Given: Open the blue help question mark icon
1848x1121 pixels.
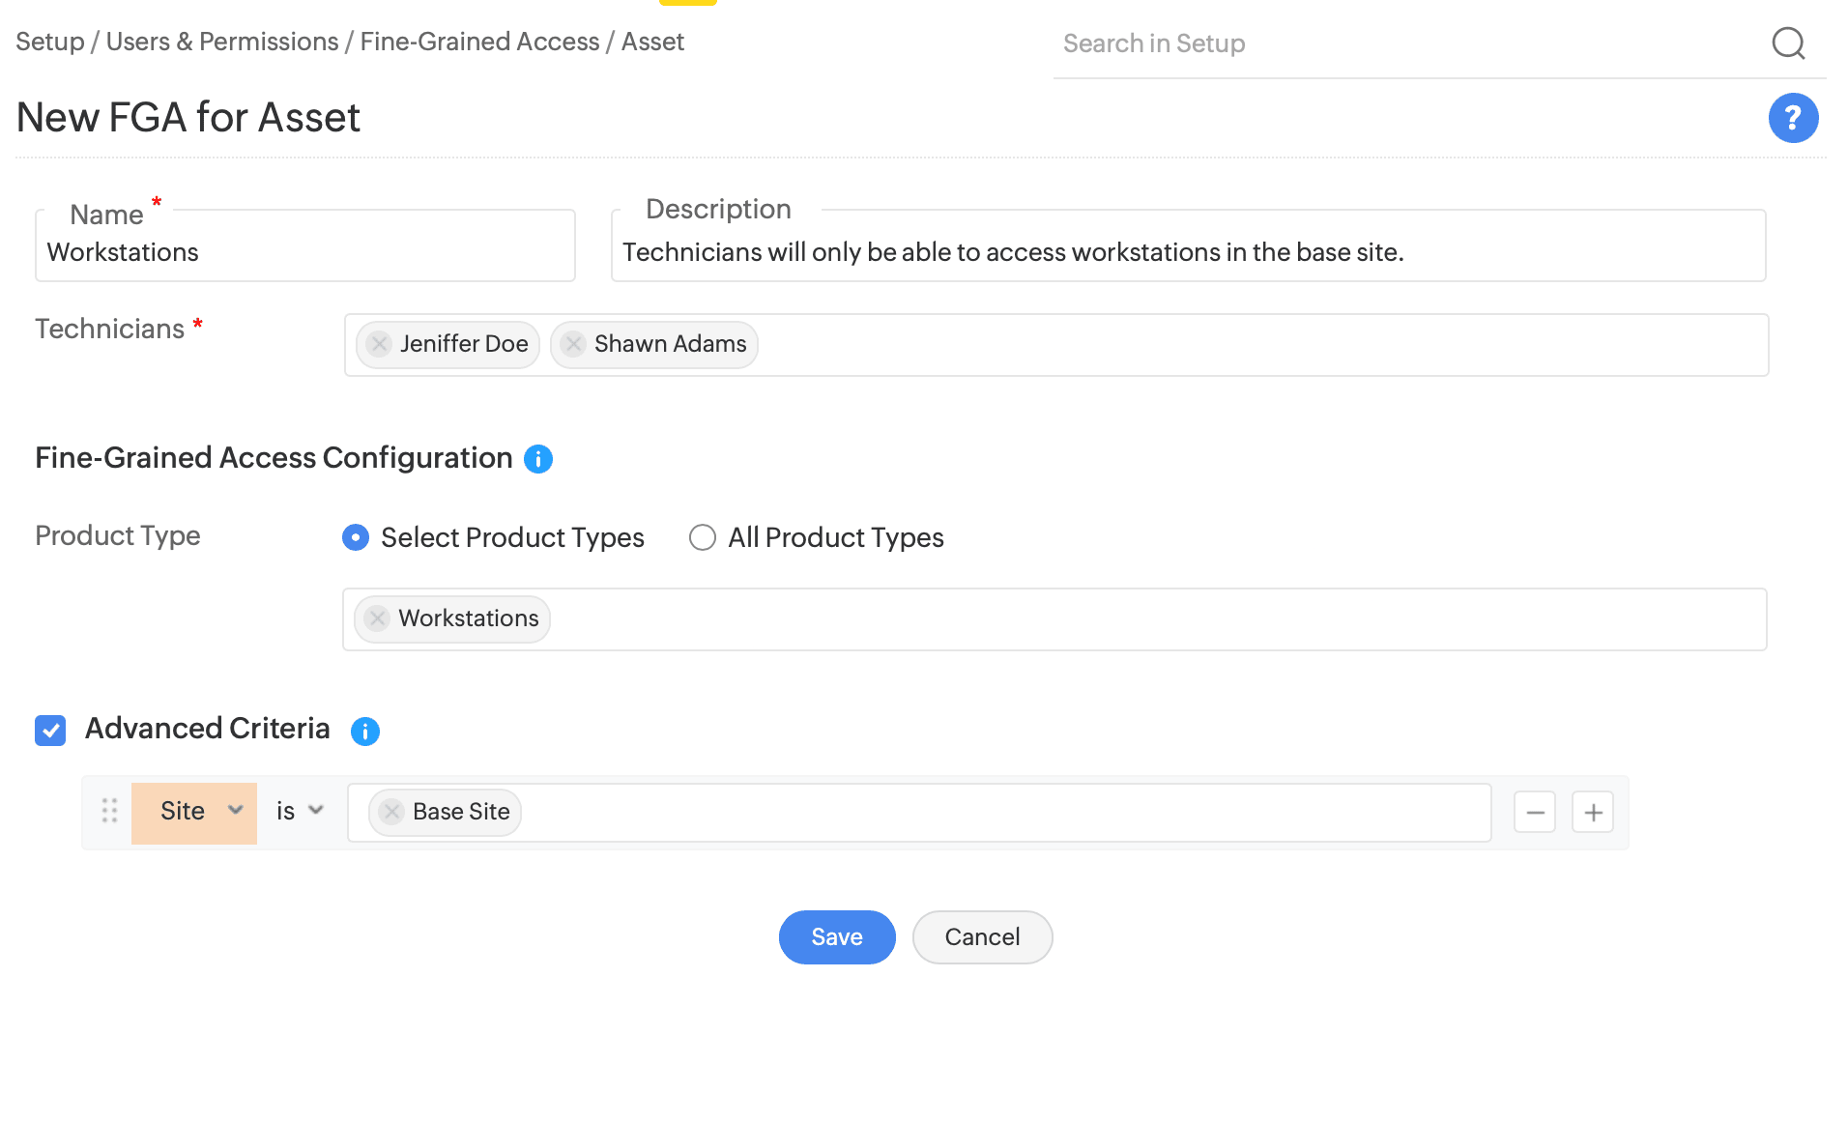Looking at the screenshot, I should [1793, 118].
